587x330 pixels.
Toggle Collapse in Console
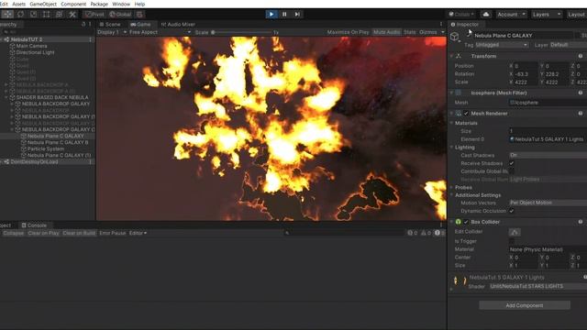pyautogui.click(x=13, y=233)
